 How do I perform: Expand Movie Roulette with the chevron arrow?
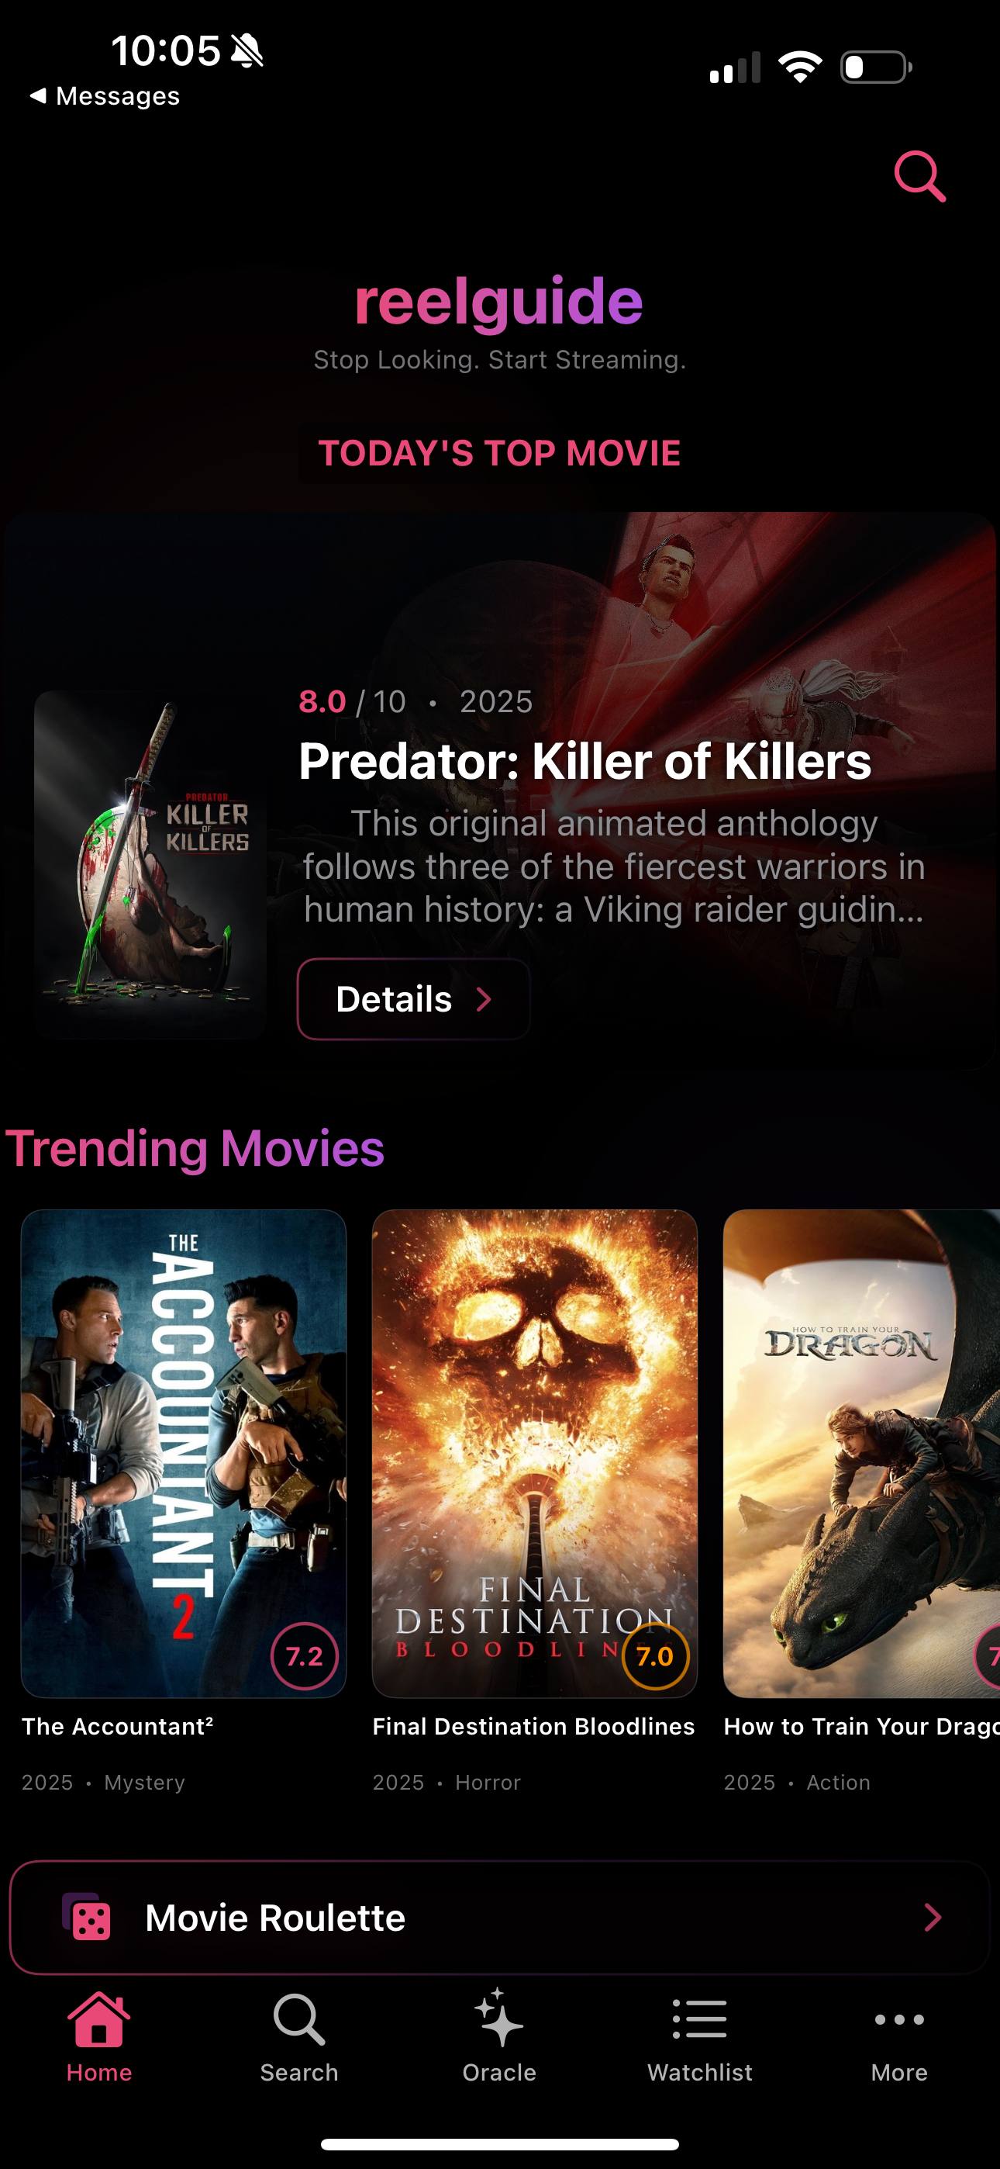[932, 1917]
